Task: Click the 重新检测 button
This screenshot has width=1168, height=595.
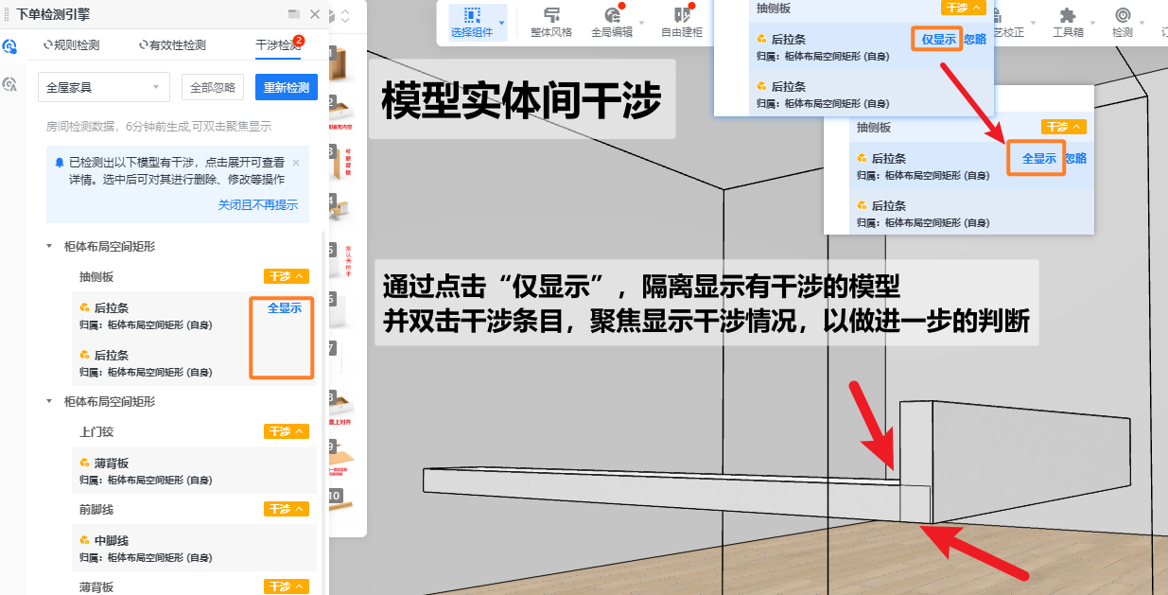Action: click(x=286, y=87)
